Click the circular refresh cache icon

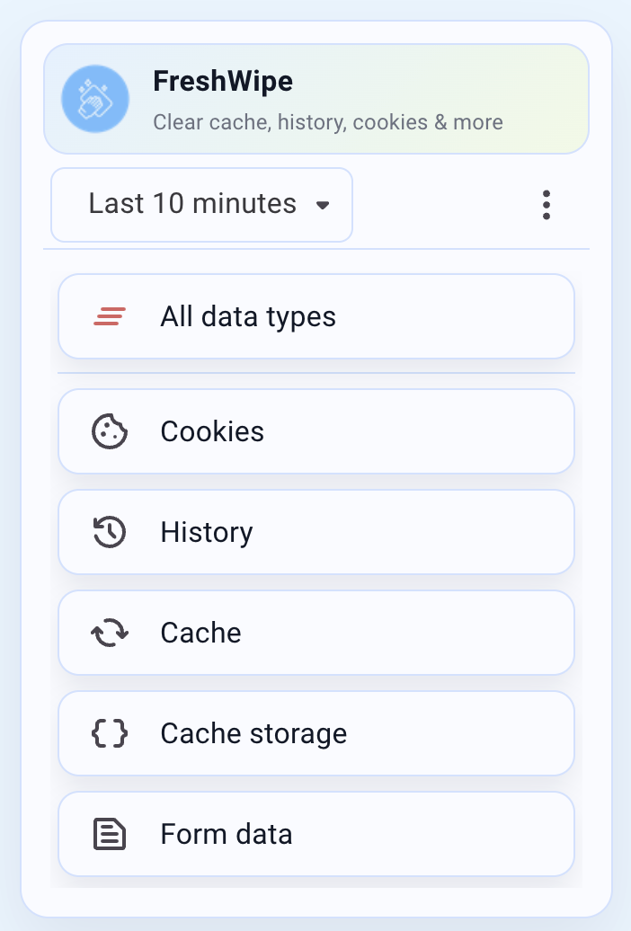109,633
